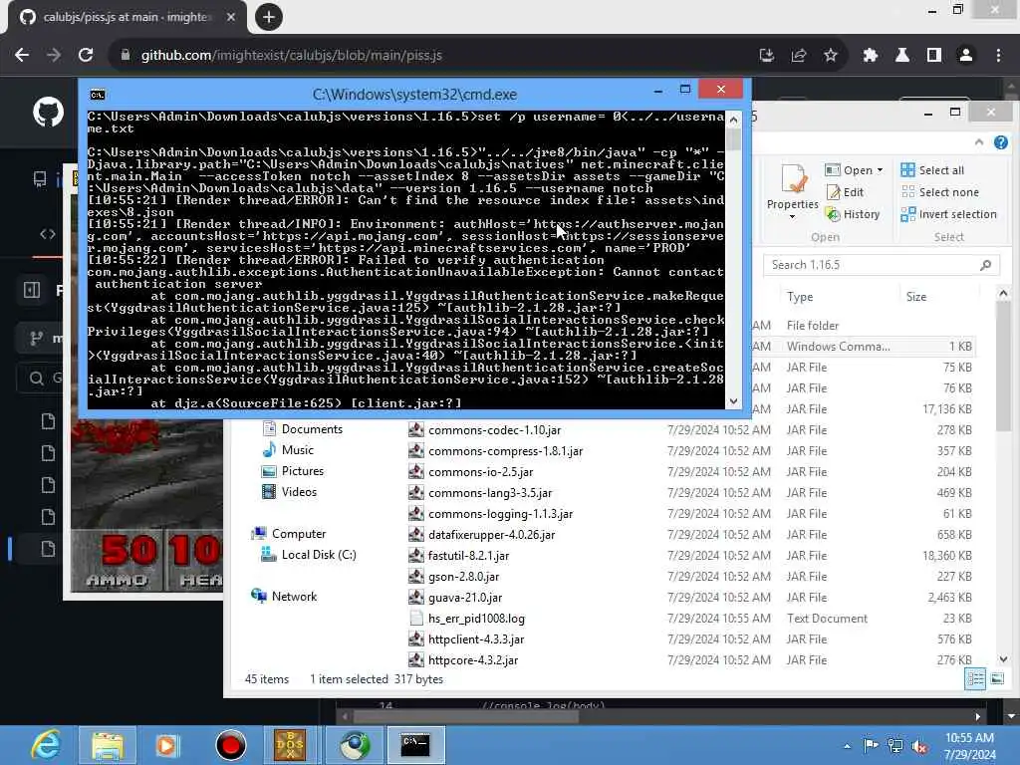
Task: Open the Chrome profile avatar
Action: [966, 56]
